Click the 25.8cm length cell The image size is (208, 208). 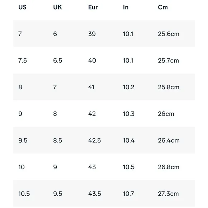[169, 87]
